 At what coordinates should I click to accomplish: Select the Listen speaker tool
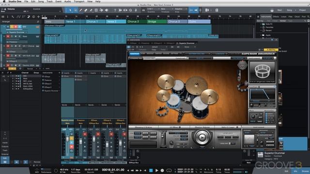(107, 10)
